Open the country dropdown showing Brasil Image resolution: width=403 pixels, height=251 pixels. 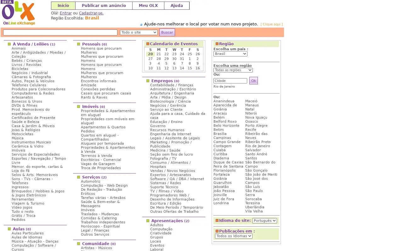click(230, 54)
